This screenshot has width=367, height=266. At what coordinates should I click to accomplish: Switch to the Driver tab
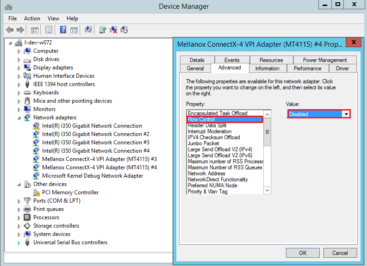(342, 68)
